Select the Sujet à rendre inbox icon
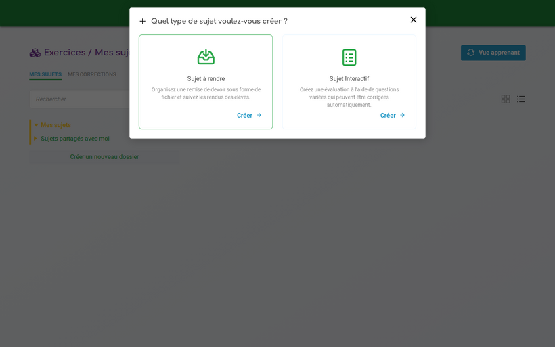This screenshot has height=347, width=555. tap(206, 57)
